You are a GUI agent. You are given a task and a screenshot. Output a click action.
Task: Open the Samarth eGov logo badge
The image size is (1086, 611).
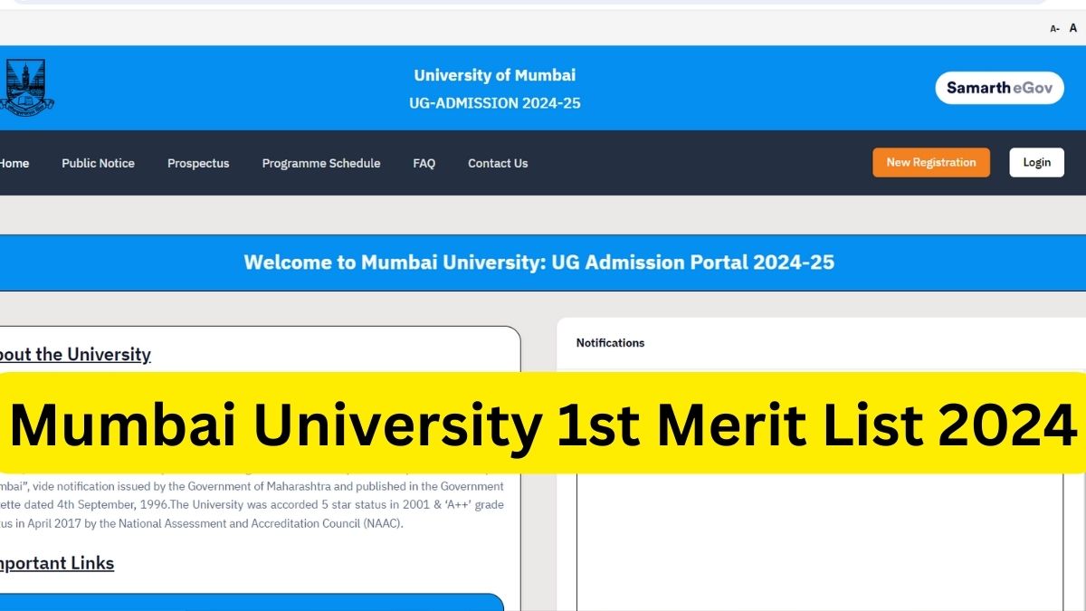999,88
